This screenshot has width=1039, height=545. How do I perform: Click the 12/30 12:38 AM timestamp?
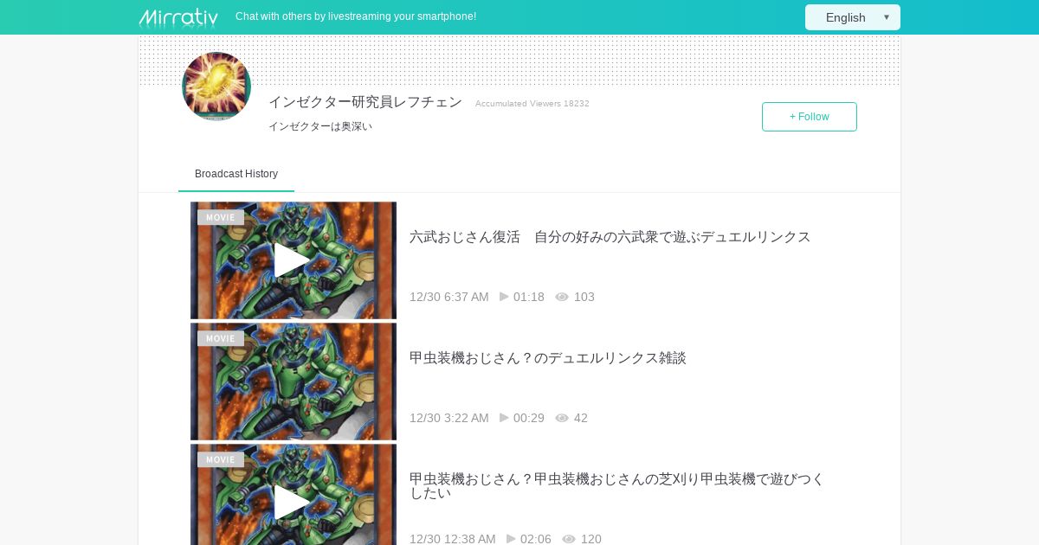[453, 539]
